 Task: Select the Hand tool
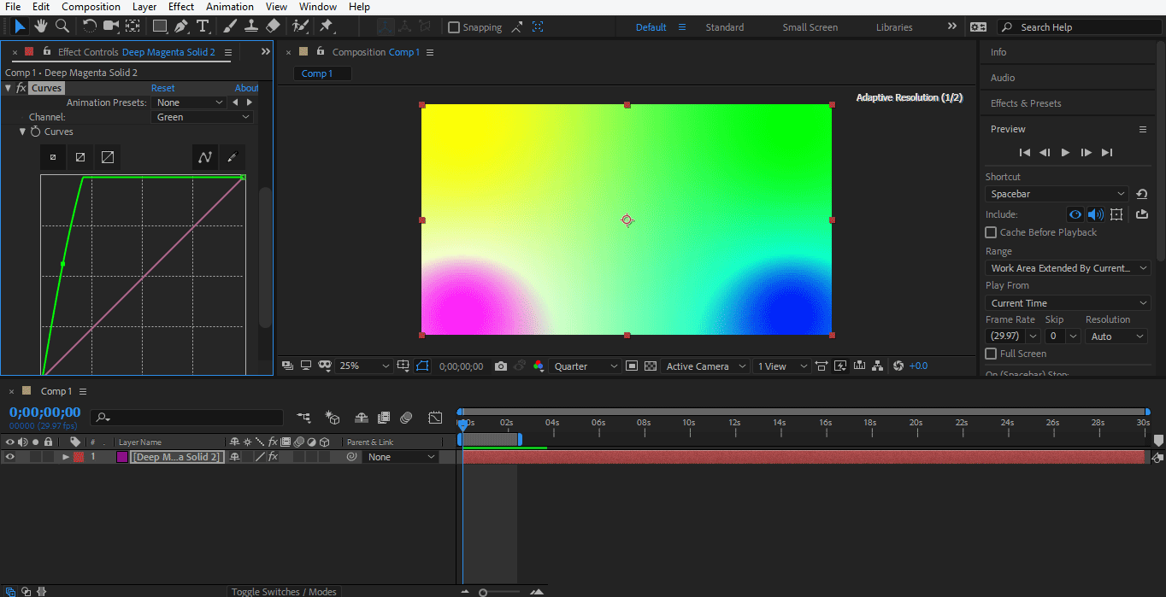42,26
